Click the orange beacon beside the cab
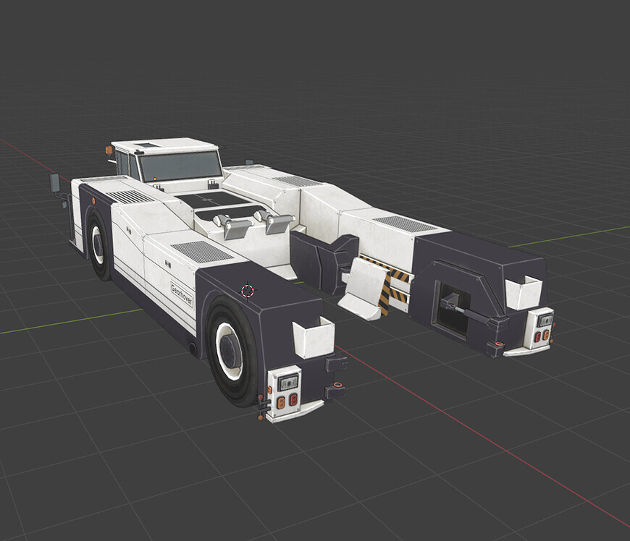 109,150
